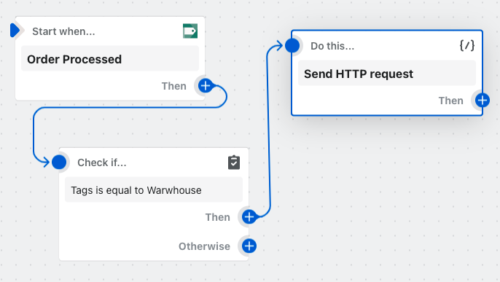Select the Do this input connector dot
This screenshot has width=500, height=282.
click(292, 46)
